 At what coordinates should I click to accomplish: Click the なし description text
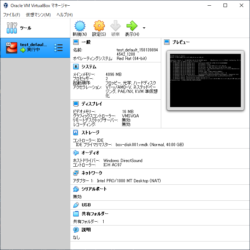click(x=76, y=238)
